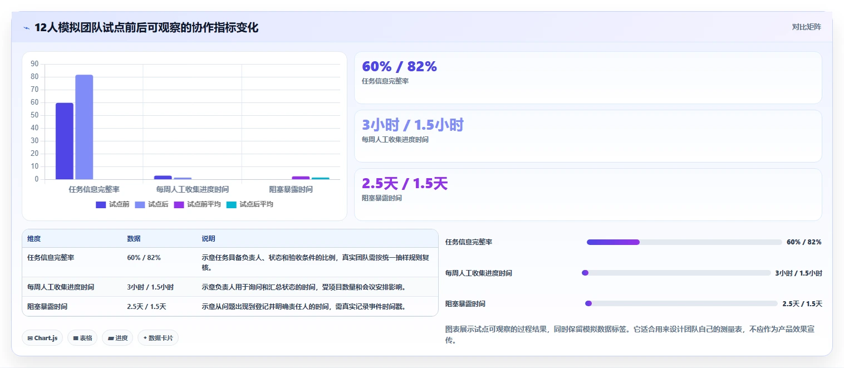Click the table data cell reading 2.5天 / 1.5天
This screenshot has height=368, width=844.
pyautogui.click(x=146, y=307)
